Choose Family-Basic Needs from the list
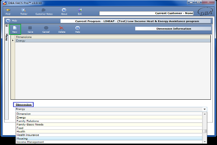The width and height of the screenshot is (217, 145). [109, 124]
